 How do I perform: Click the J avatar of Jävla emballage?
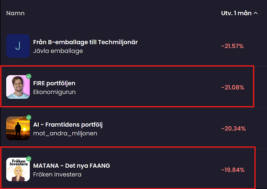click(18, 46)
